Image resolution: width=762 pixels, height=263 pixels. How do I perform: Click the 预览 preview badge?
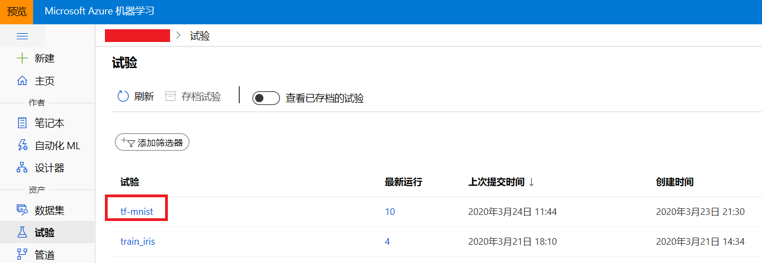point(17,12)
